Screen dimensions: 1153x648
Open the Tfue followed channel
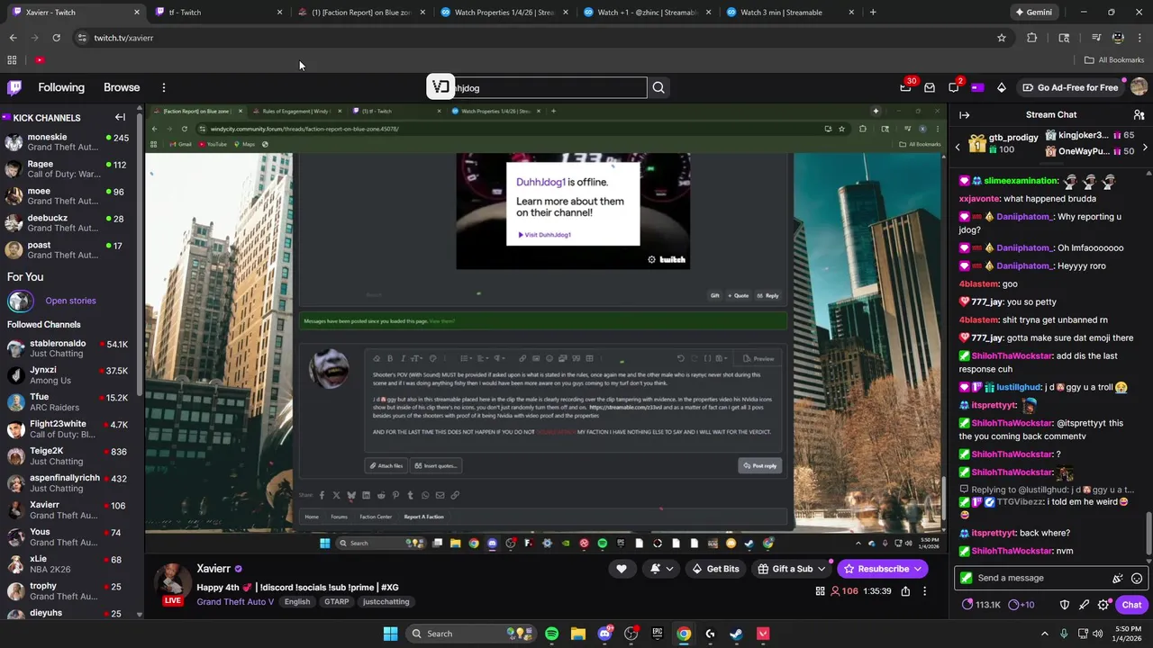pyautogui.click(x=68, y=402)
